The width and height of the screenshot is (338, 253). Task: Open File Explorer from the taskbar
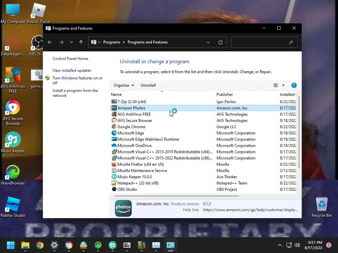click(25, 245)
